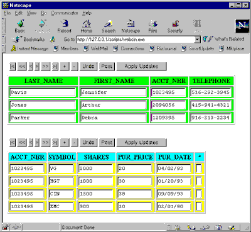Click the Stop loading toolbar icon
Image resolution: width=251 pixels, height=232 pixels.
(x=197, y=26)
